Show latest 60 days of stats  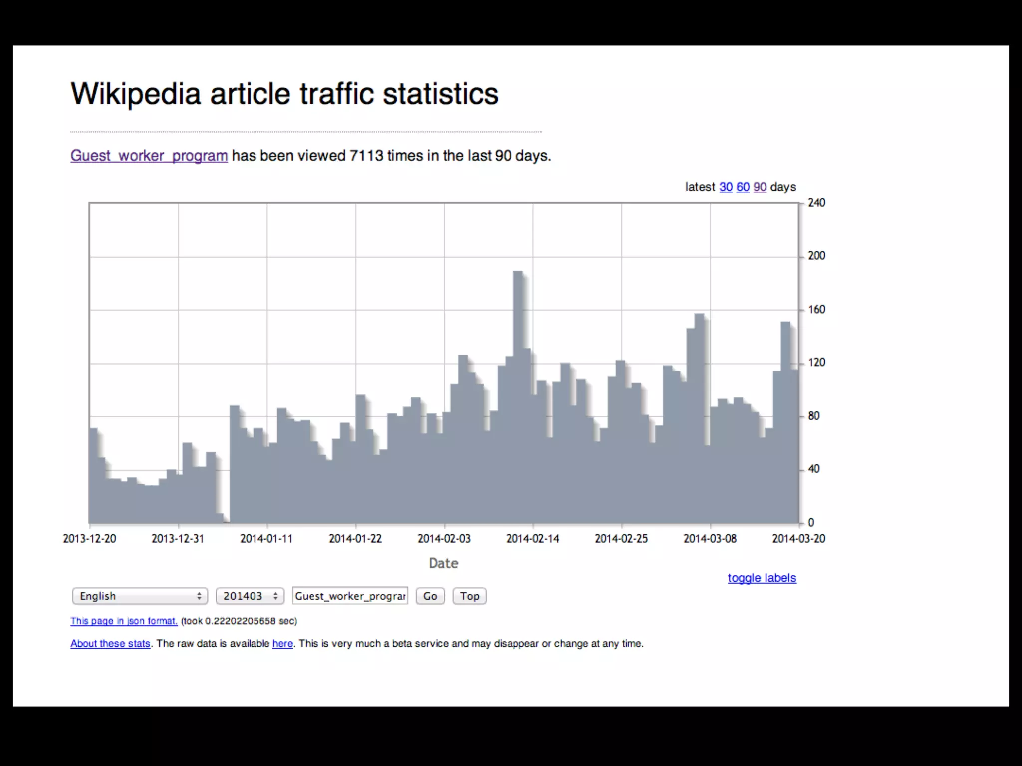pos(743,187)
